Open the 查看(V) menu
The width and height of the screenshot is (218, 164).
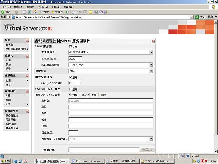[31, 7]
